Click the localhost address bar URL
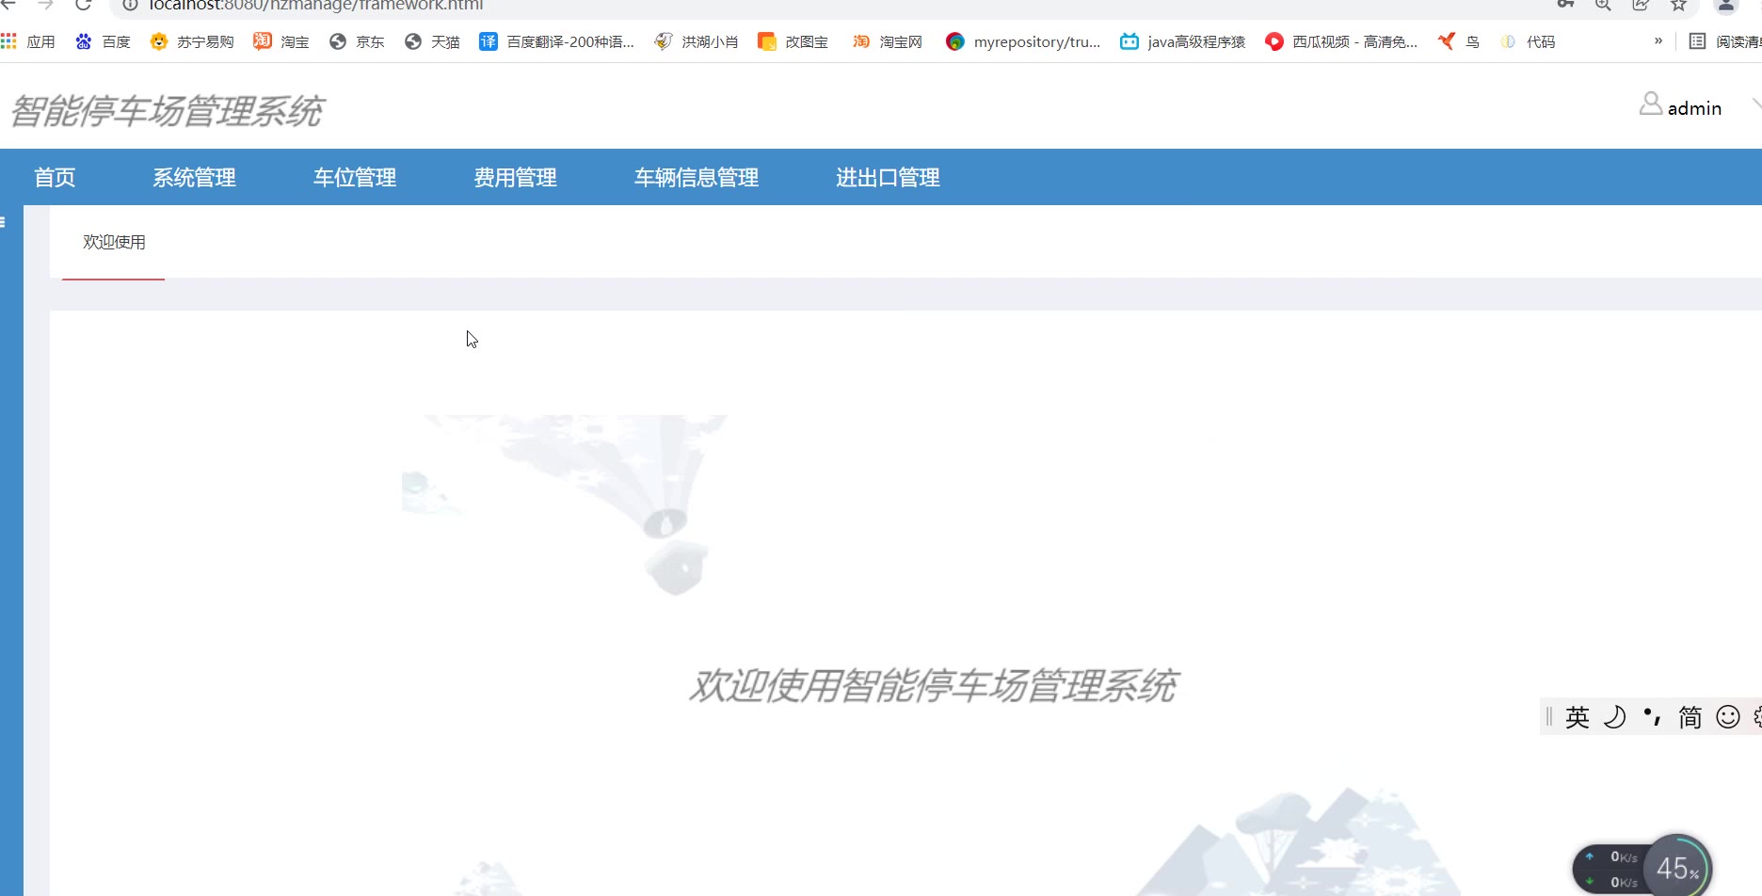This screenshot has height=896, width=1762. tap(316, 6)
